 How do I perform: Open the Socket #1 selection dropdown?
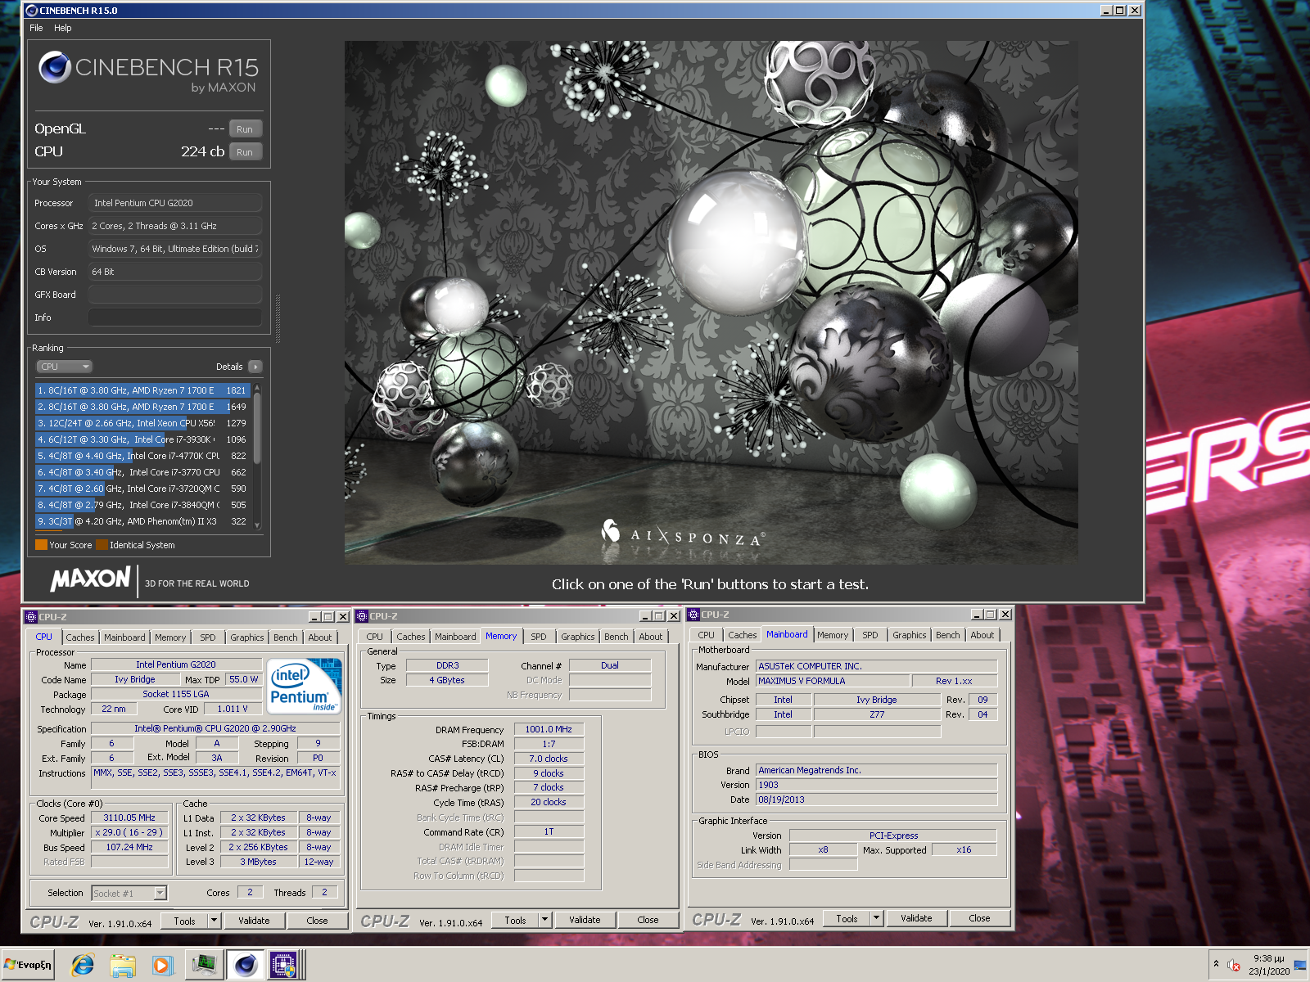point(129,893)
